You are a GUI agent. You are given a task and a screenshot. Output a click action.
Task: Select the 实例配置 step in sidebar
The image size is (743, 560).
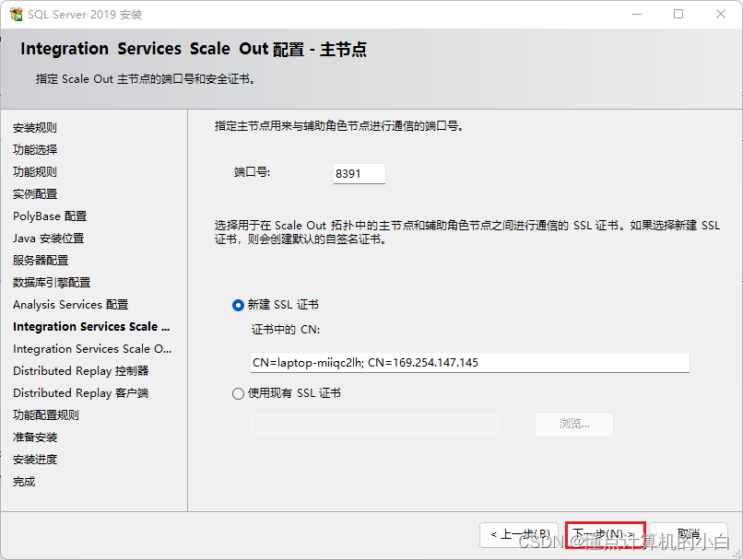coord(35,194)
